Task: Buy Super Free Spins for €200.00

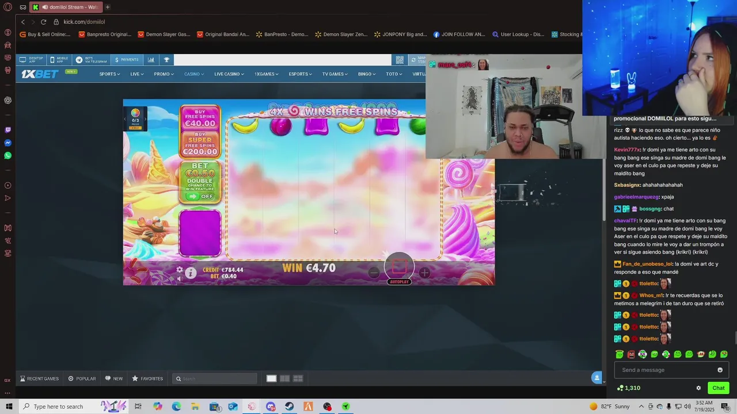Action: (x=200, y=145)
